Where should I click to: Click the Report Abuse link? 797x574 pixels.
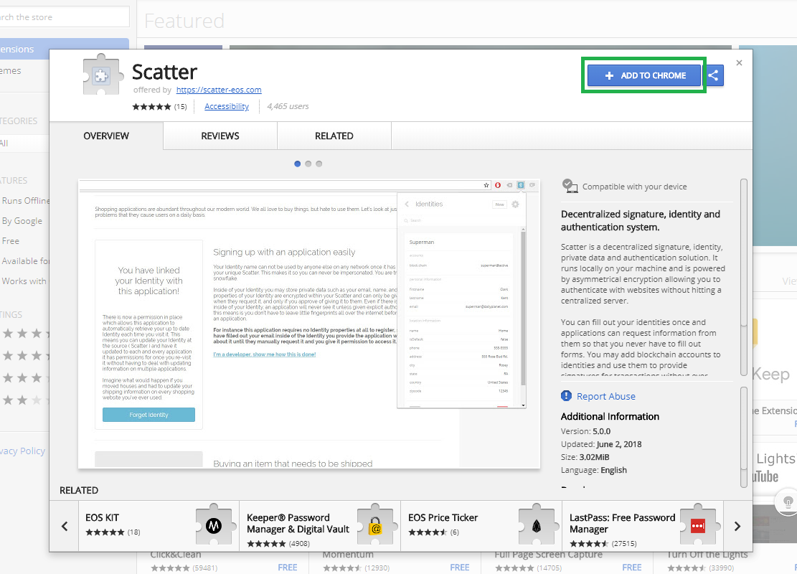coord(606,396)
